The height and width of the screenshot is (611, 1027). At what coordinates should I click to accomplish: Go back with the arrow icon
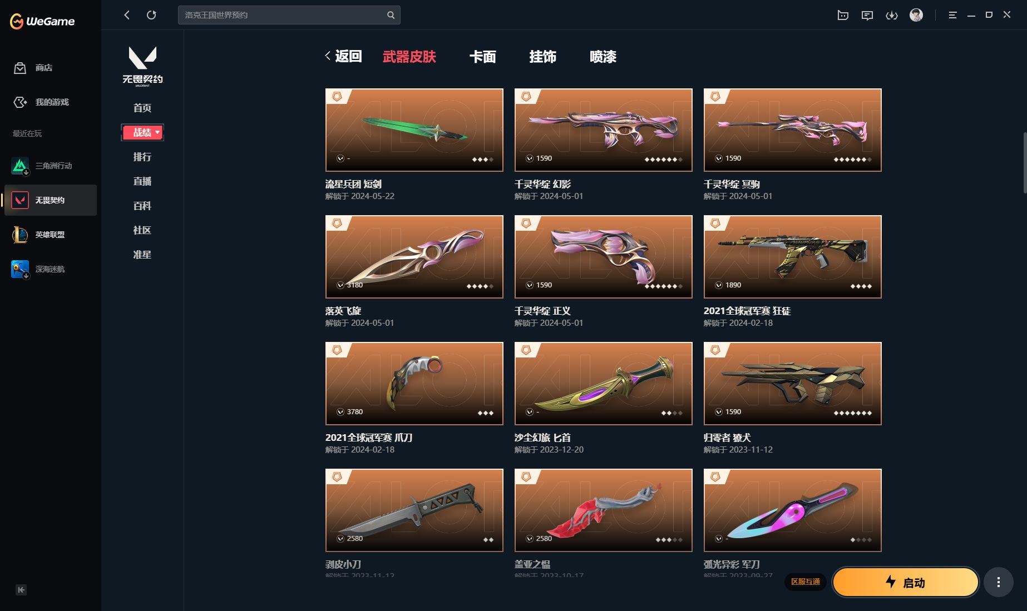tap(127, 15)
